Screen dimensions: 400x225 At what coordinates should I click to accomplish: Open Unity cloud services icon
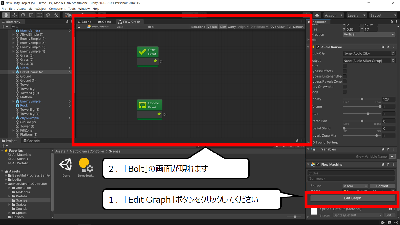tap(317, 15)
